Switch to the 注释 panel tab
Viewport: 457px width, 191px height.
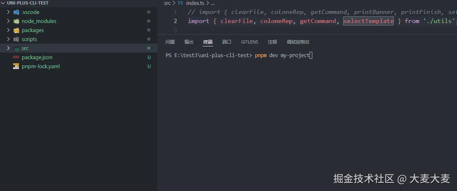click(x=272, y=42)
